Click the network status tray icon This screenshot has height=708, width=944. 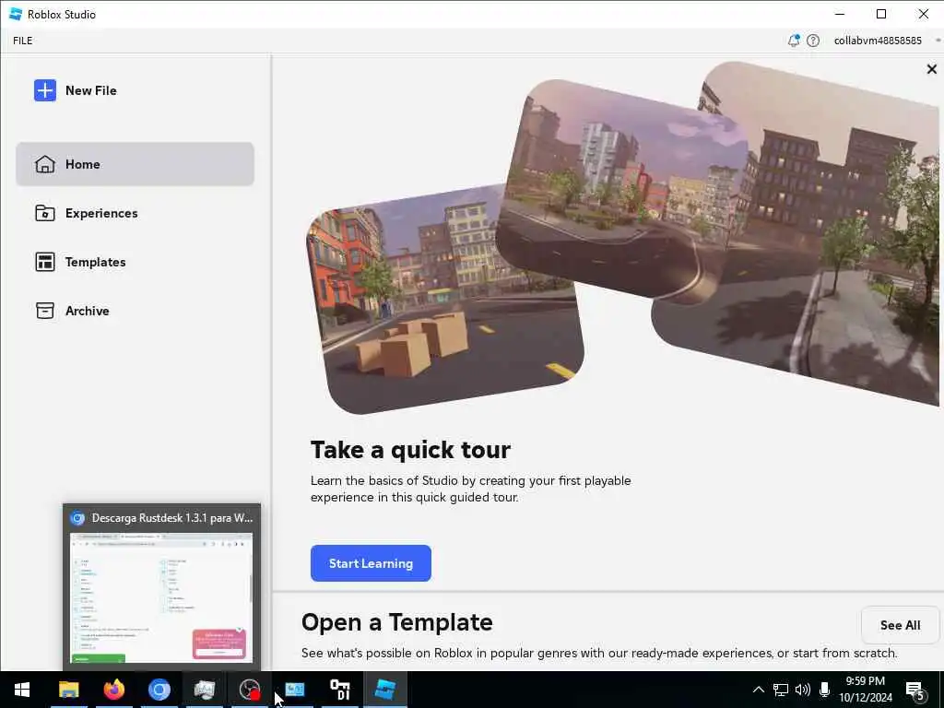(781, 690)
